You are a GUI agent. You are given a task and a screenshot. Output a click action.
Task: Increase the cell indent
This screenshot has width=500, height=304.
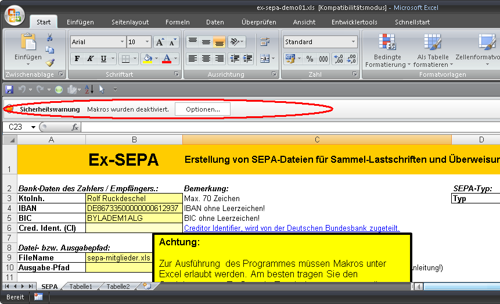(247, 59)
